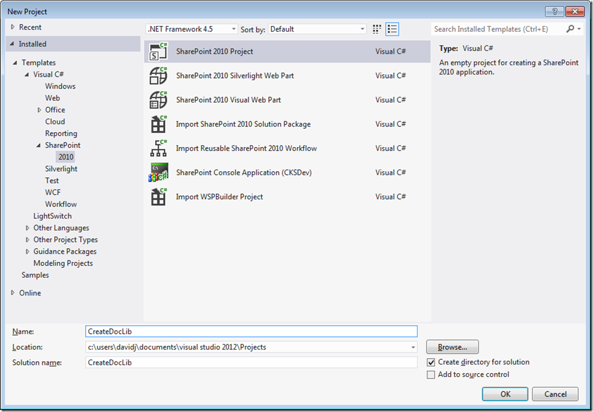Expand the Other Project Types node arrow
Image resolution: width=593 pixels, height=412 pixels.
pos(27,240)
